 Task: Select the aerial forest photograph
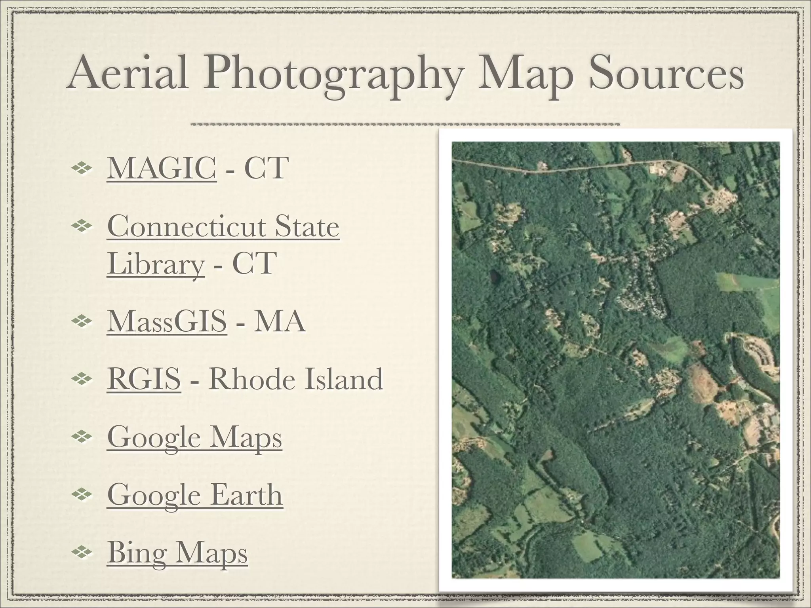[x=616, y=360]
